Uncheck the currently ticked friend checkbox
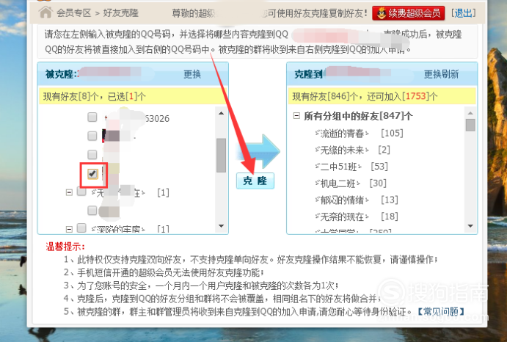Screen dimensions: 507x342 click(92, 174)
